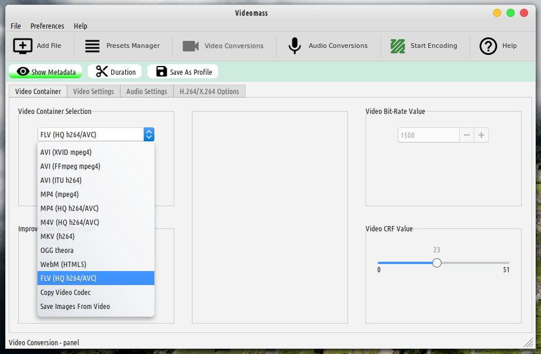Viewport: 541px width, 354px height.
Task: Open the Preferences menu
Action: coord(47,26)
